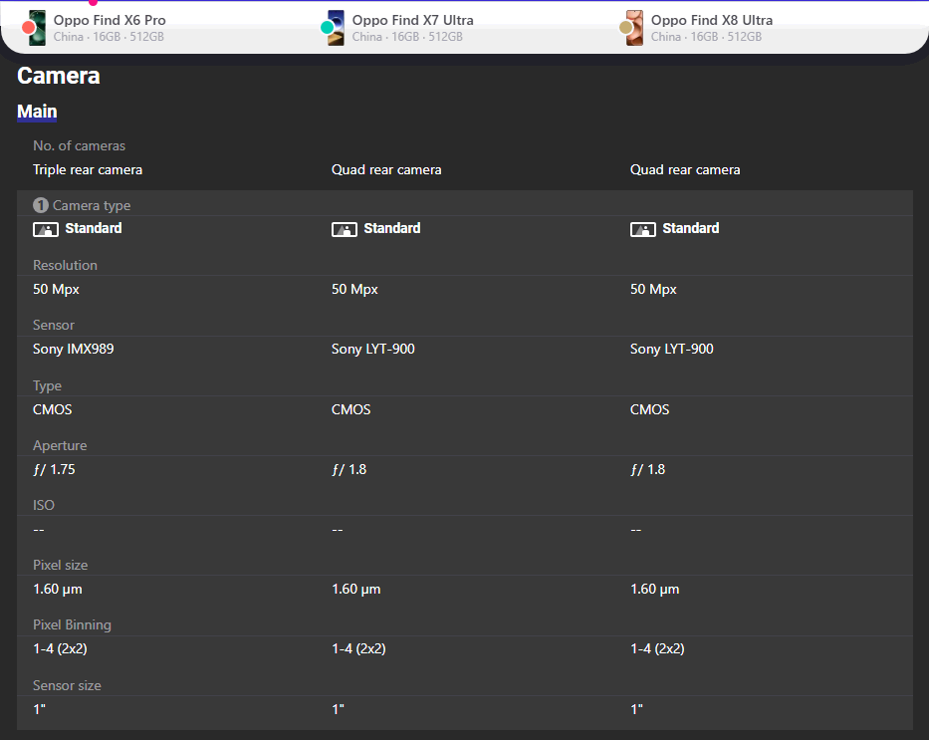This screenshot has width=929, height=740.
Task: Click the 'No. of cameras' row label
Action: (80, 145)
